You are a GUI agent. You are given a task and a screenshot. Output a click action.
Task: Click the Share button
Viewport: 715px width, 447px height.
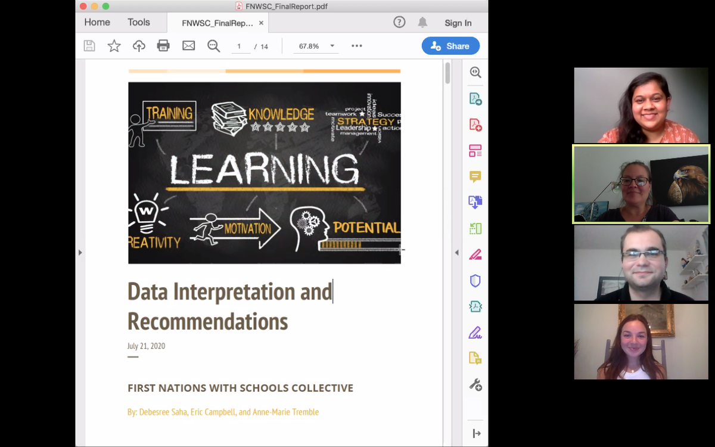[450, 46]
